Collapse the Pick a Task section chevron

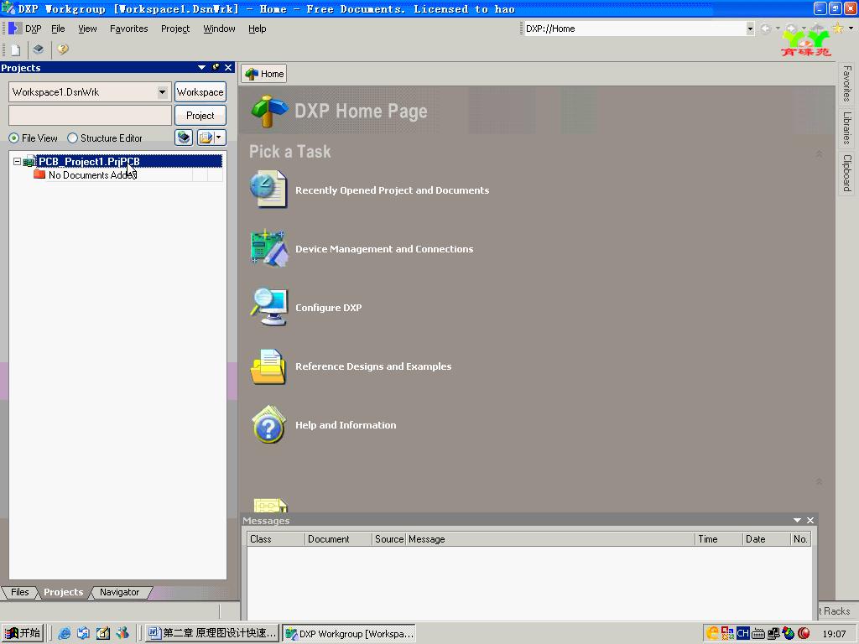click(819, 154)
